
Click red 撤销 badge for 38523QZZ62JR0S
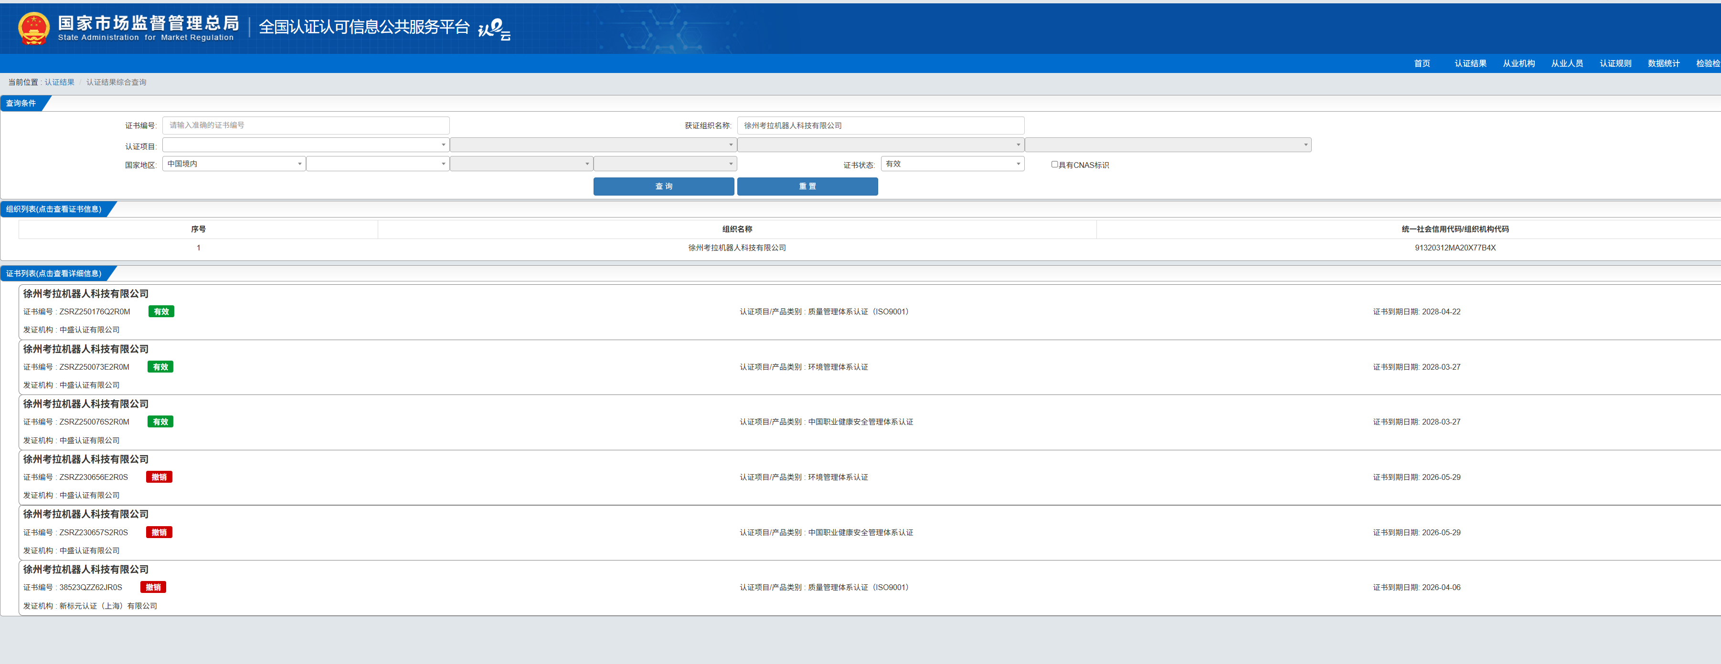tap(153, 587)
